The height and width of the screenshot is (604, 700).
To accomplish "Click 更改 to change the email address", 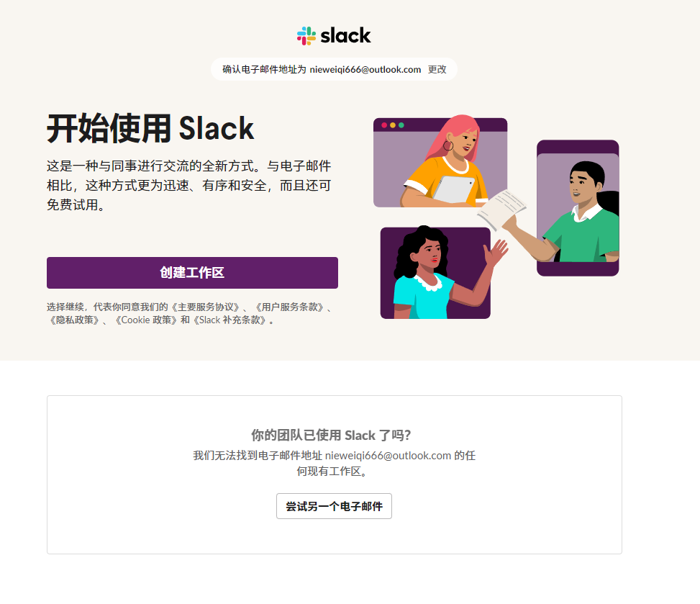I will tap(437, 69).
